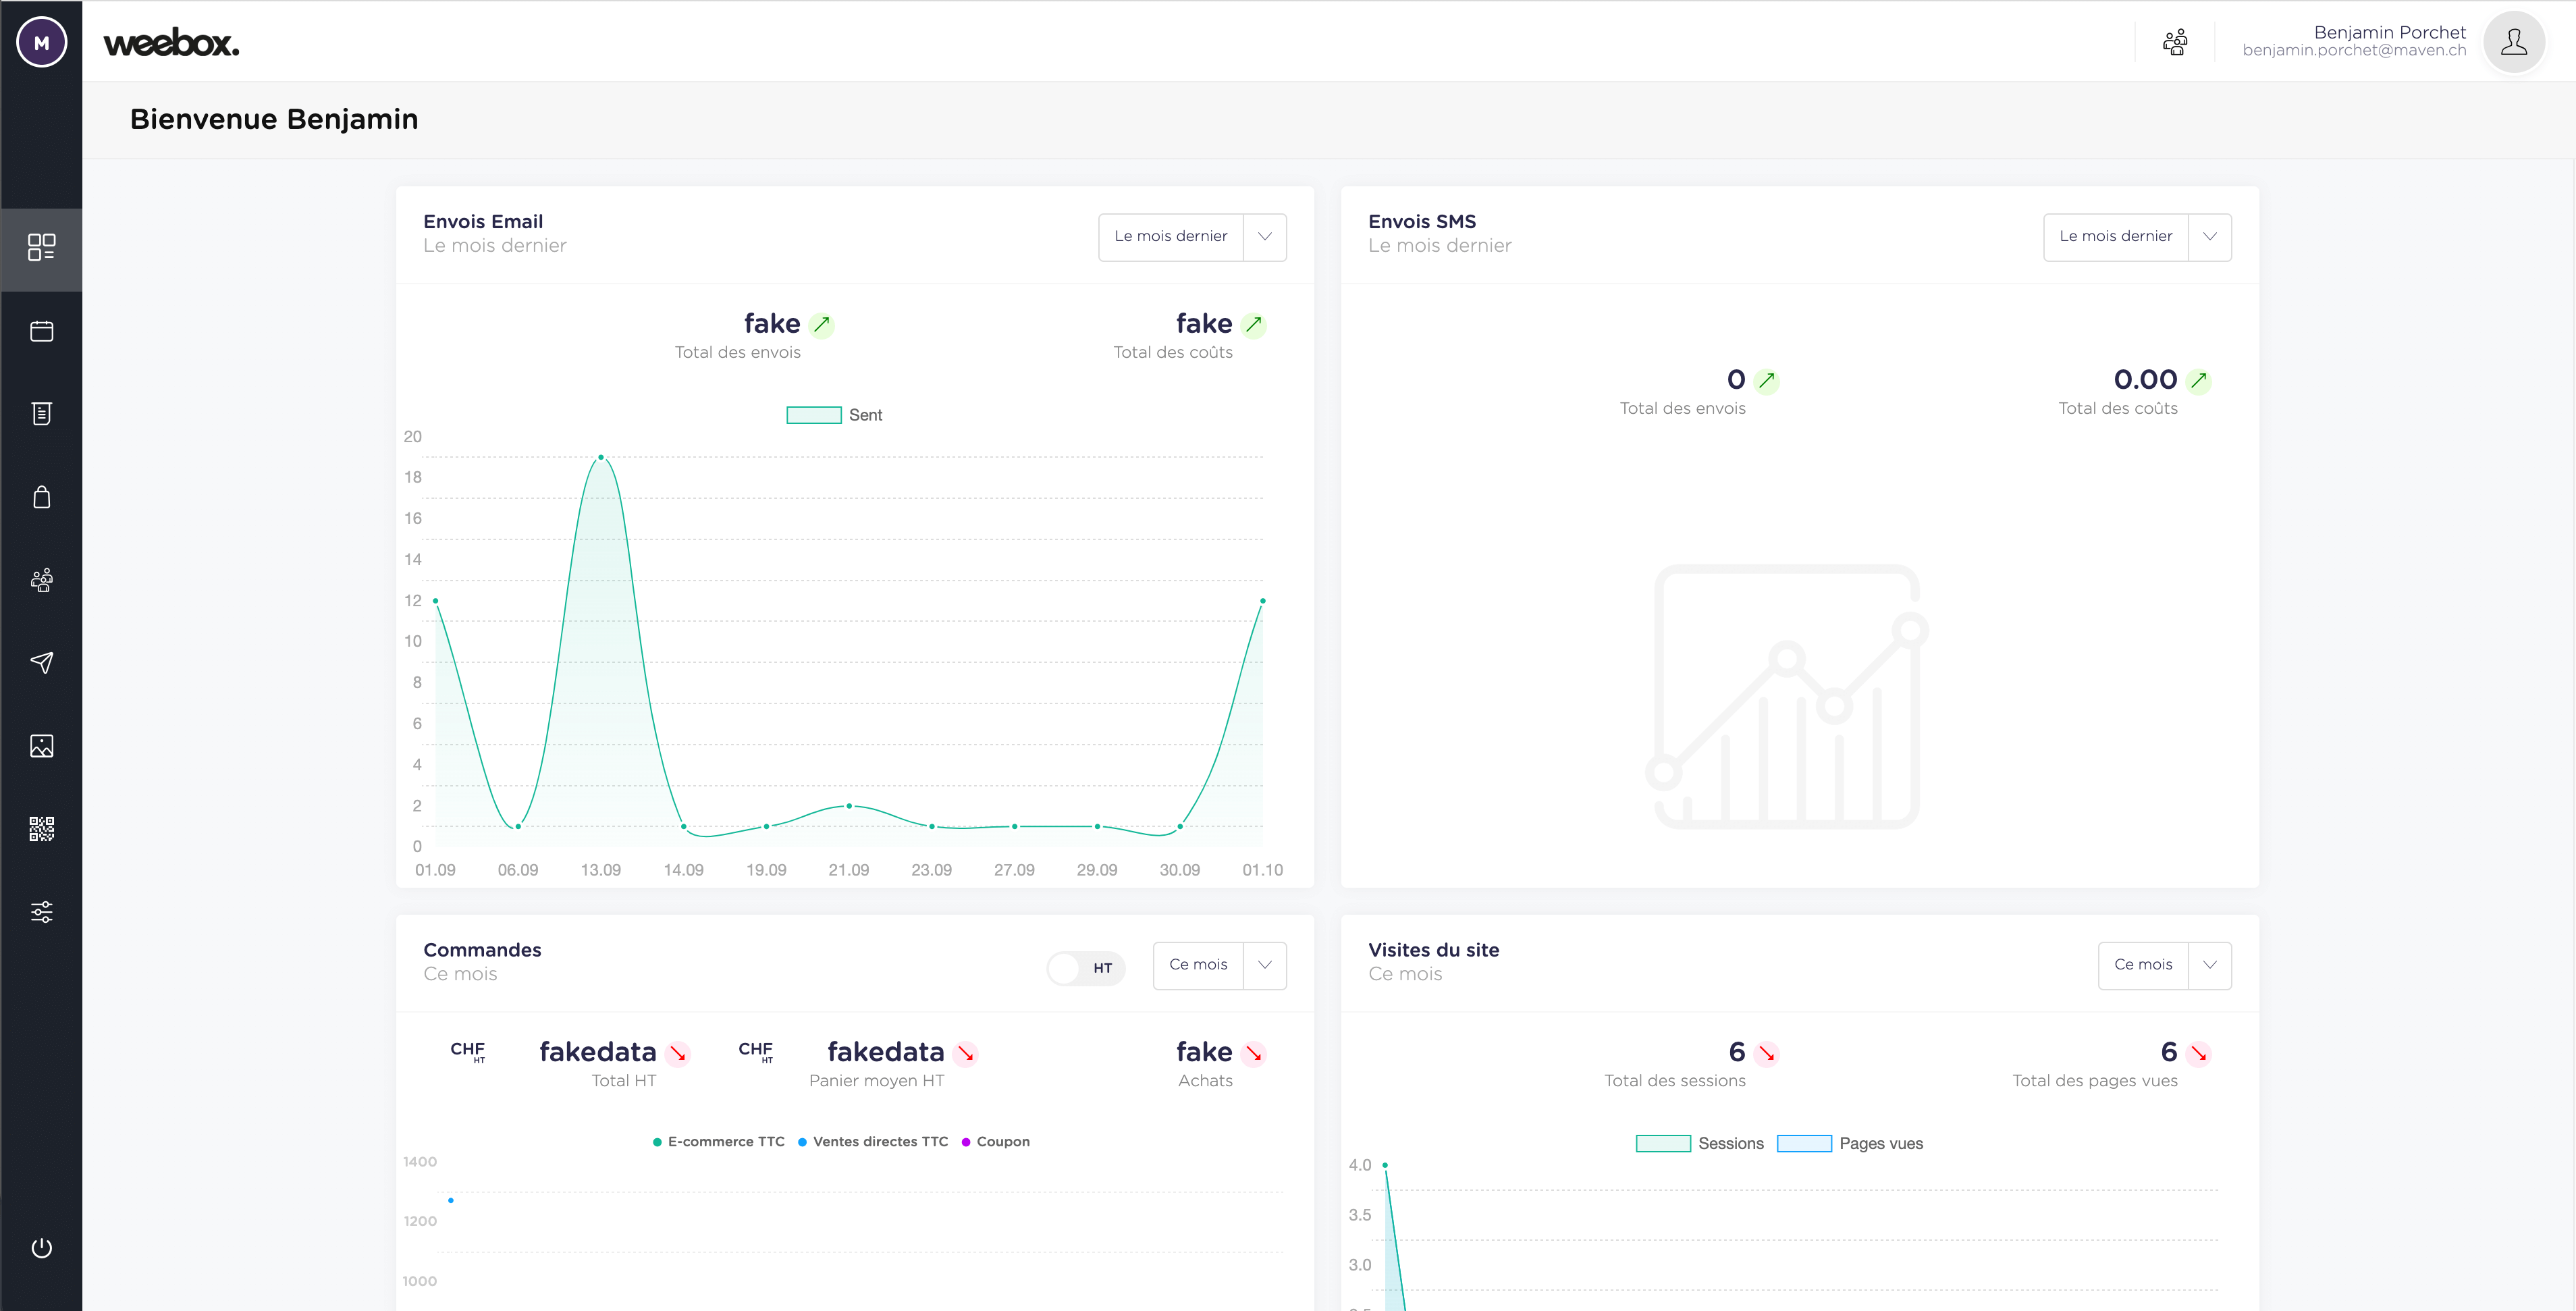Screen dimensions: 2576x1311
Task: Toggle the Sessions legend in Visites du site
Action: click(x=1700, y=1143)
